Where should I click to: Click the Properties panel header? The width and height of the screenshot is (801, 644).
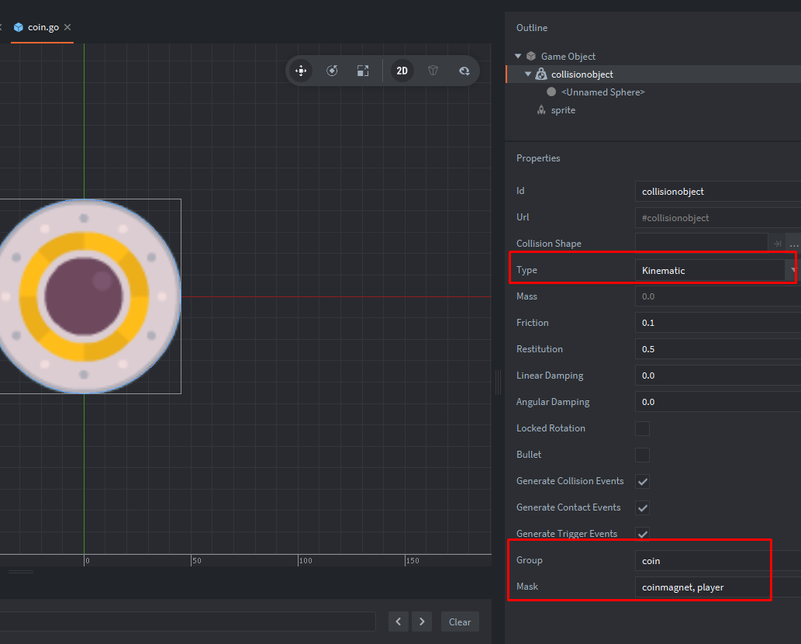pos(538,158)
